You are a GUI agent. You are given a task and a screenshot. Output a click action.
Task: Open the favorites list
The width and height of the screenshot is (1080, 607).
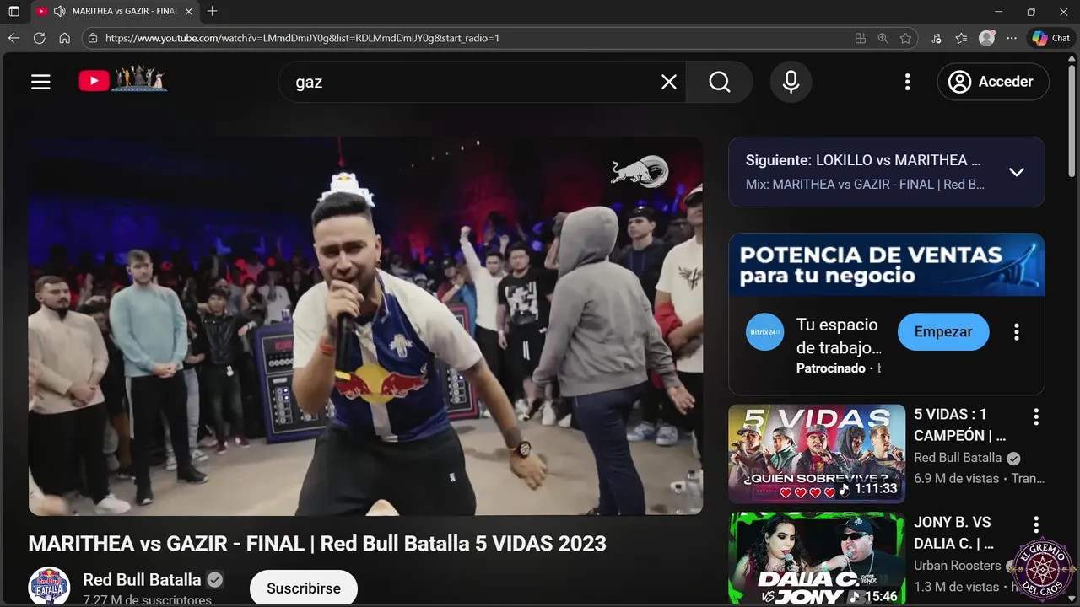[x=961, y=38]
